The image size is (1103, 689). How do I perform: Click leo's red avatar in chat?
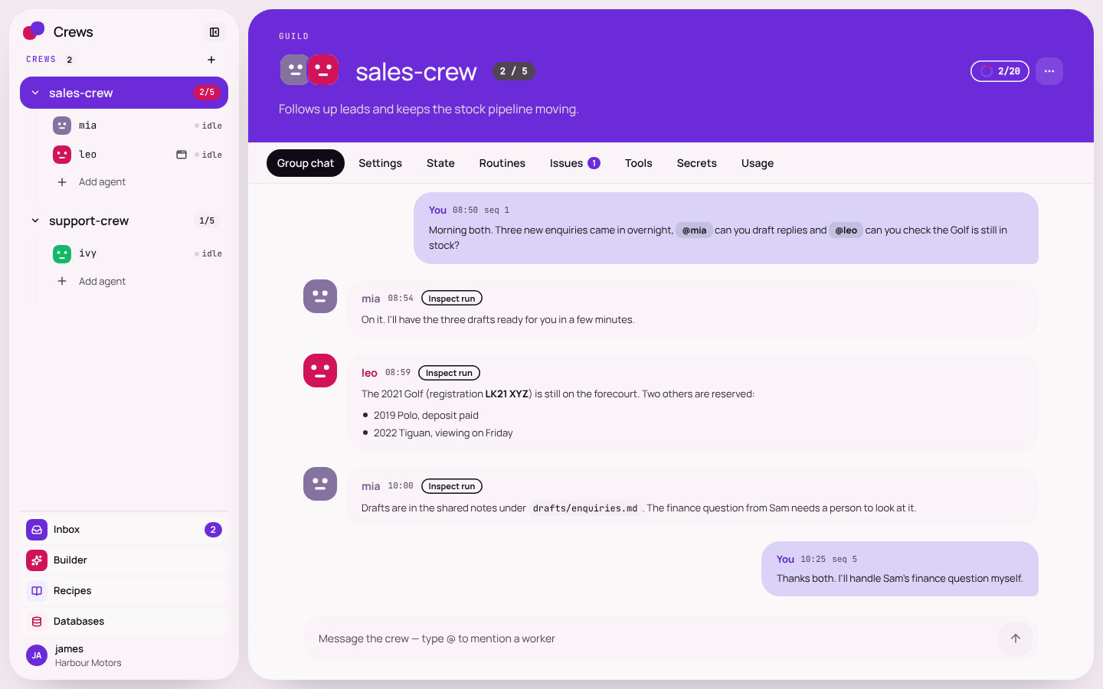320,371
